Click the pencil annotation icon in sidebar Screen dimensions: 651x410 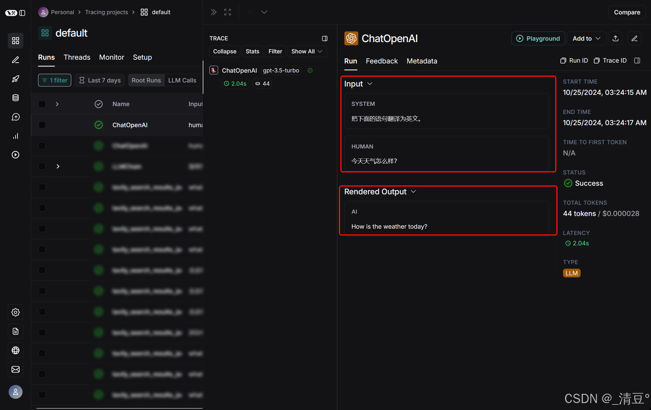pyautogui.click(x=16, y=60)
